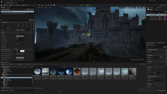The height and width of the screenshot is (94, 167).
Task: Open the viewport Show menu
Action: point(50,8)
